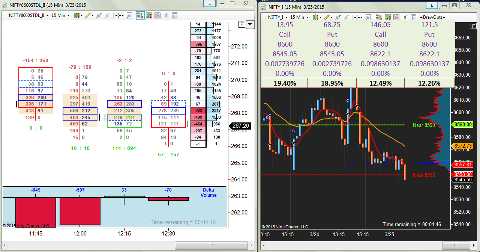Open Data Series icon in NIFTY8600STDL_II toolbar
This screenshot has width=480, height=252.
[x=149, y=15]
